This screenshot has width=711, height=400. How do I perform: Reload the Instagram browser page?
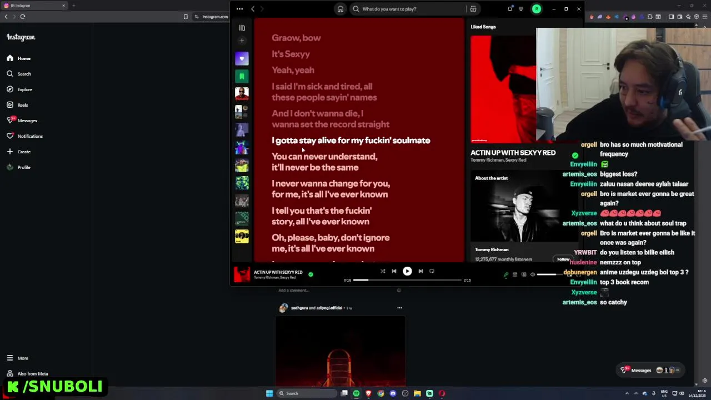(23, 17)
